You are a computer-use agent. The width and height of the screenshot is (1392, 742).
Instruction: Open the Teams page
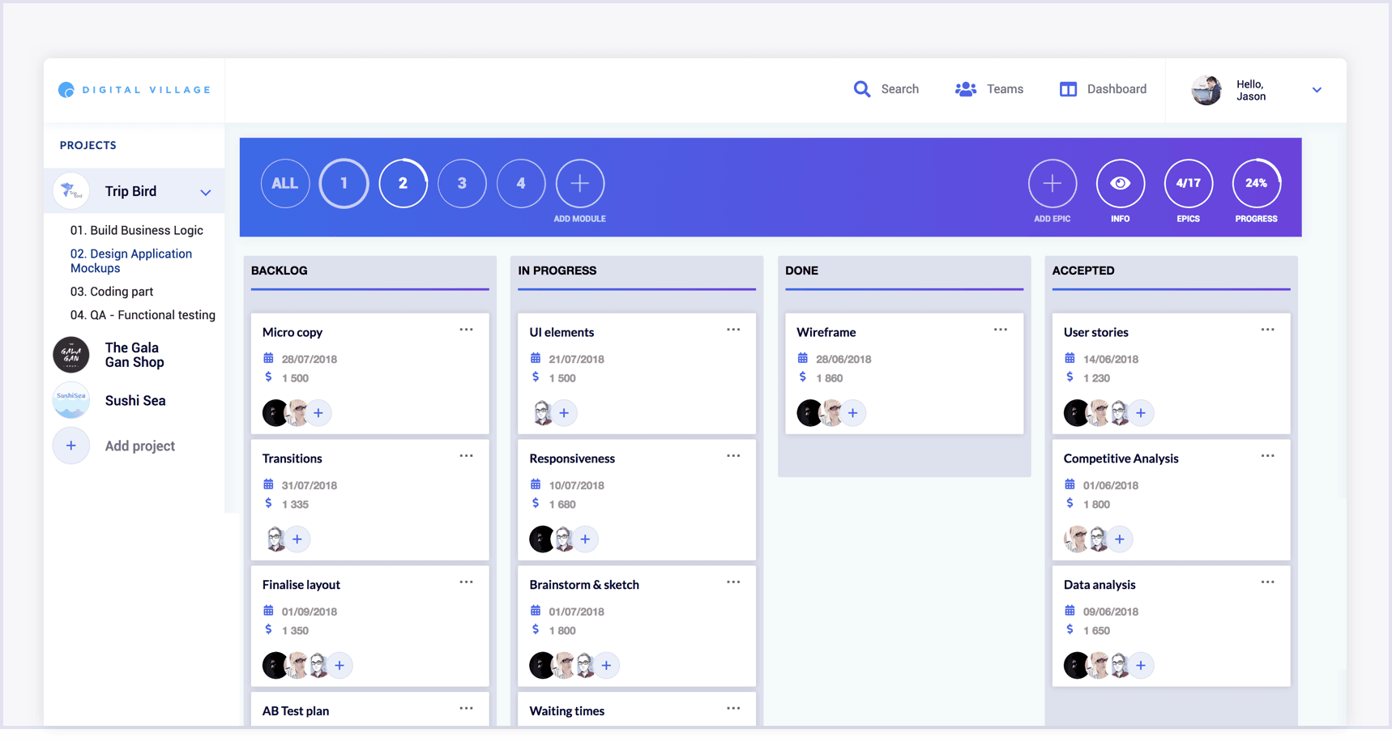click(x=989, y=89)
